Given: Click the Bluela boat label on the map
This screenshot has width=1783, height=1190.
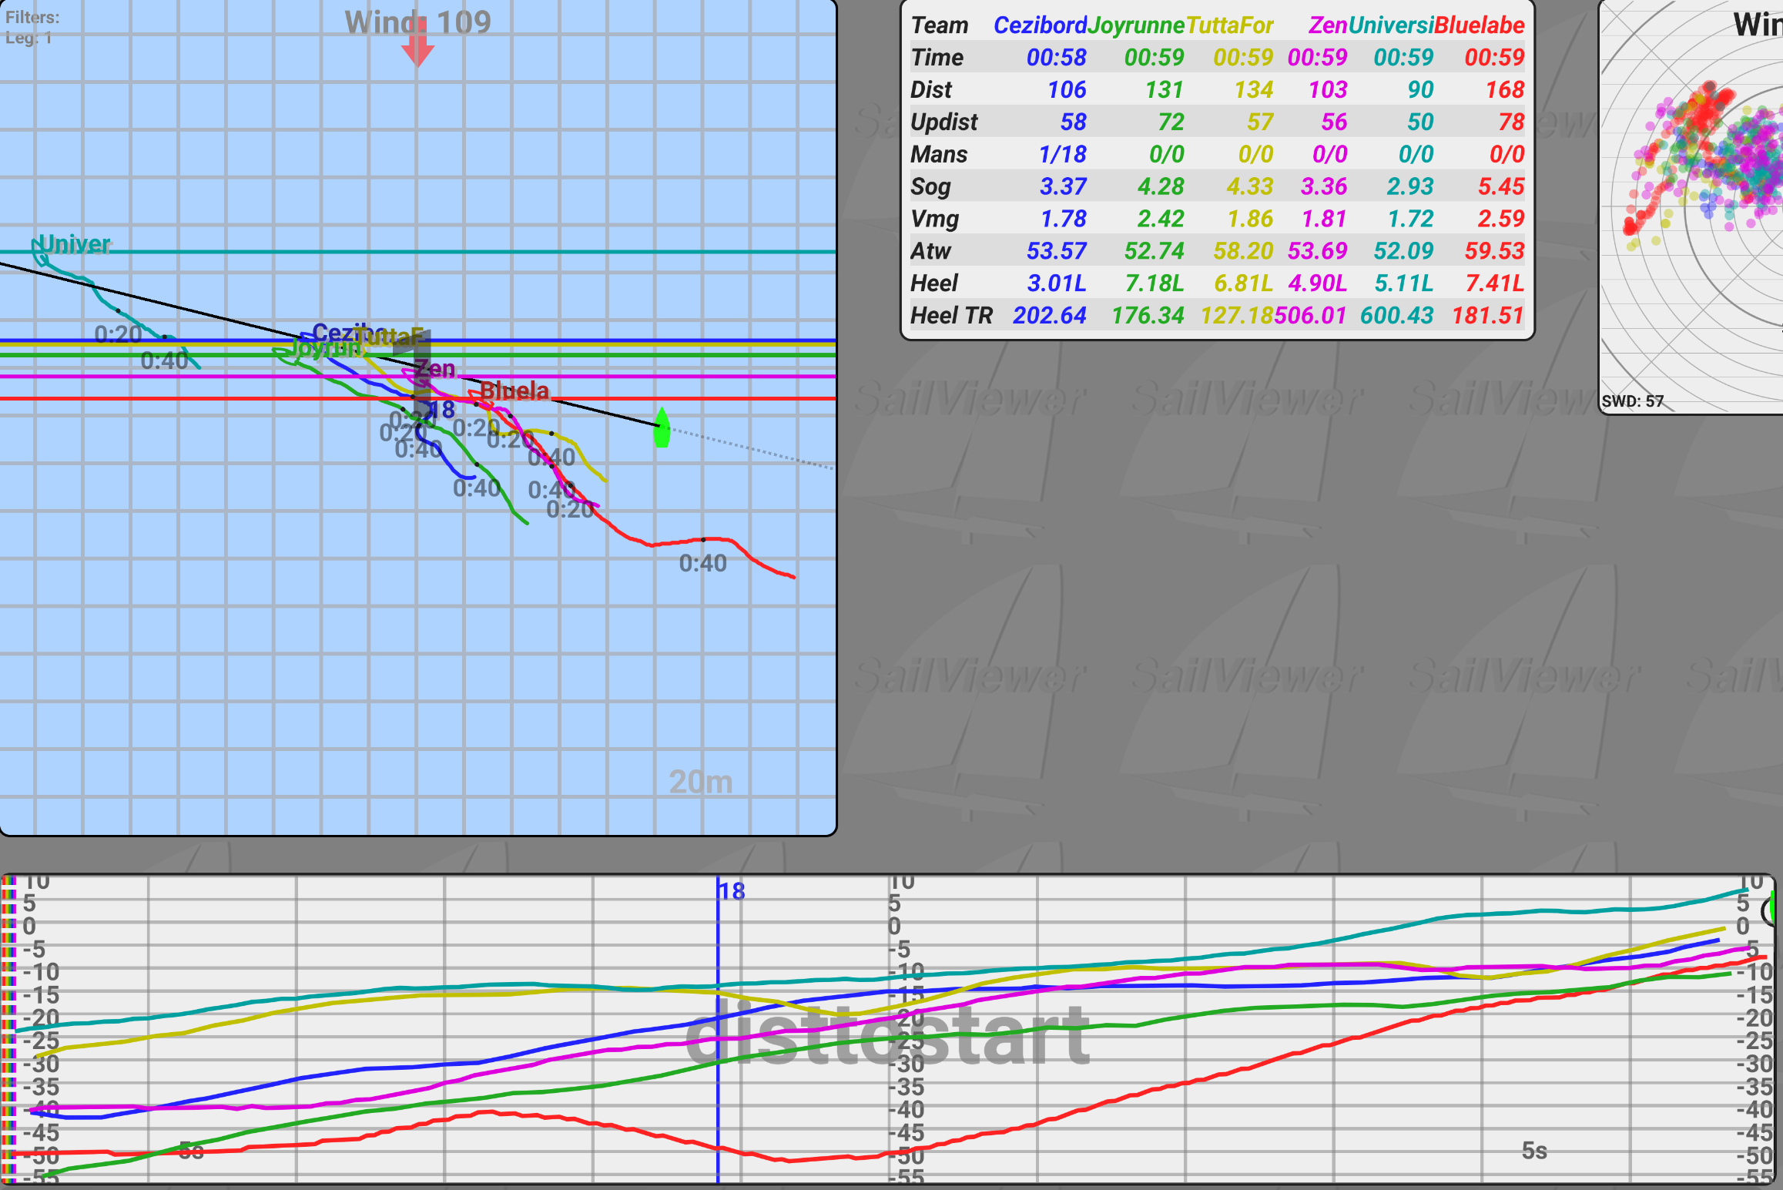Looking at the screenshot, I should tap(514, 391).
